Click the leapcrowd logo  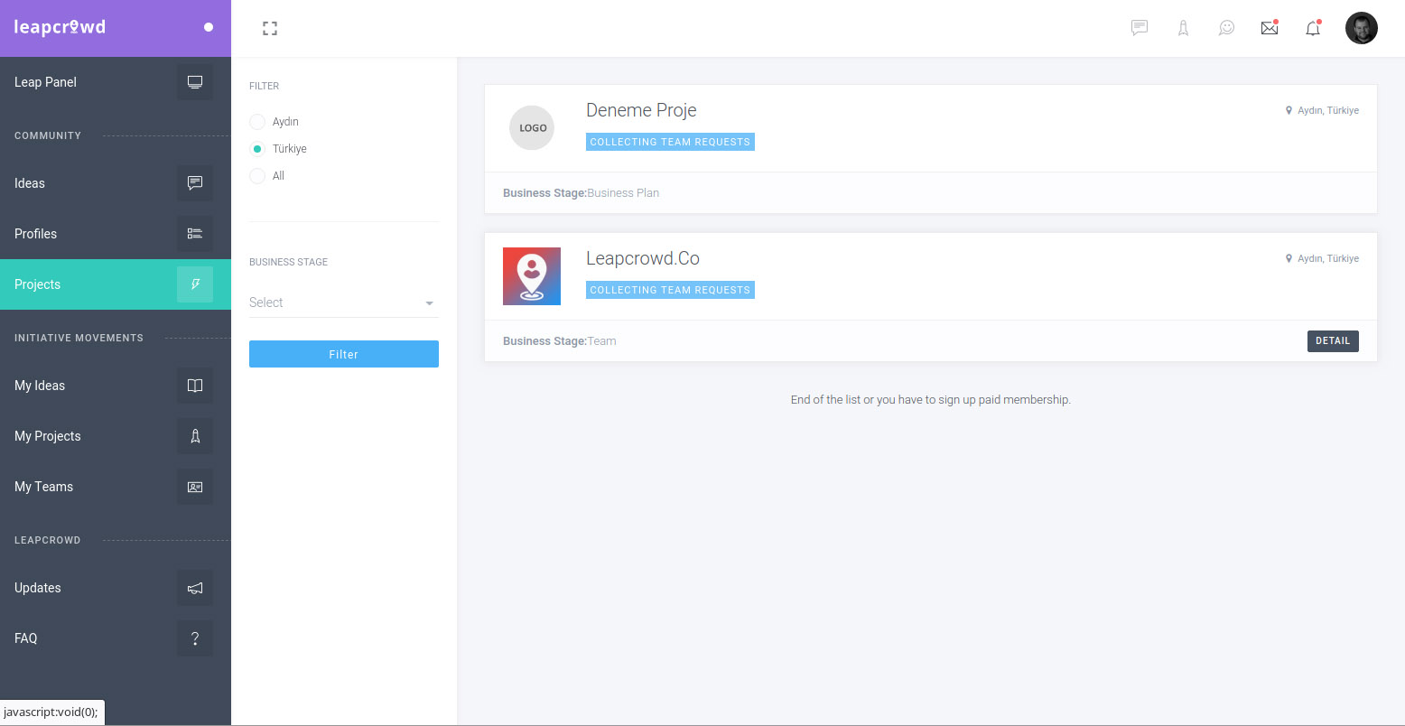pos(60,27)
